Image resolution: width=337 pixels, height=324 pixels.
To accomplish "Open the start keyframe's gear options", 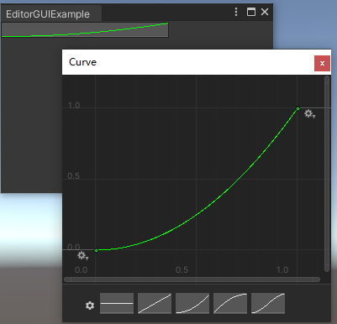I will click(83, 256).
